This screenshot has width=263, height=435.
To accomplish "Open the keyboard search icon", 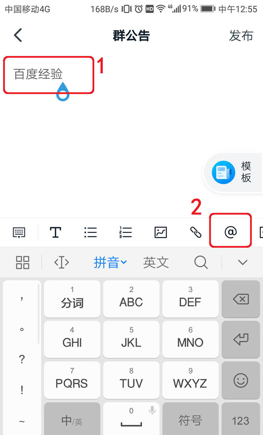I will tap(201, 262).
